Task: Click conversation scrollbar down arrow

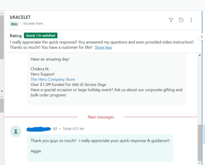Action: pyautogui.click(x=200, y=163)
